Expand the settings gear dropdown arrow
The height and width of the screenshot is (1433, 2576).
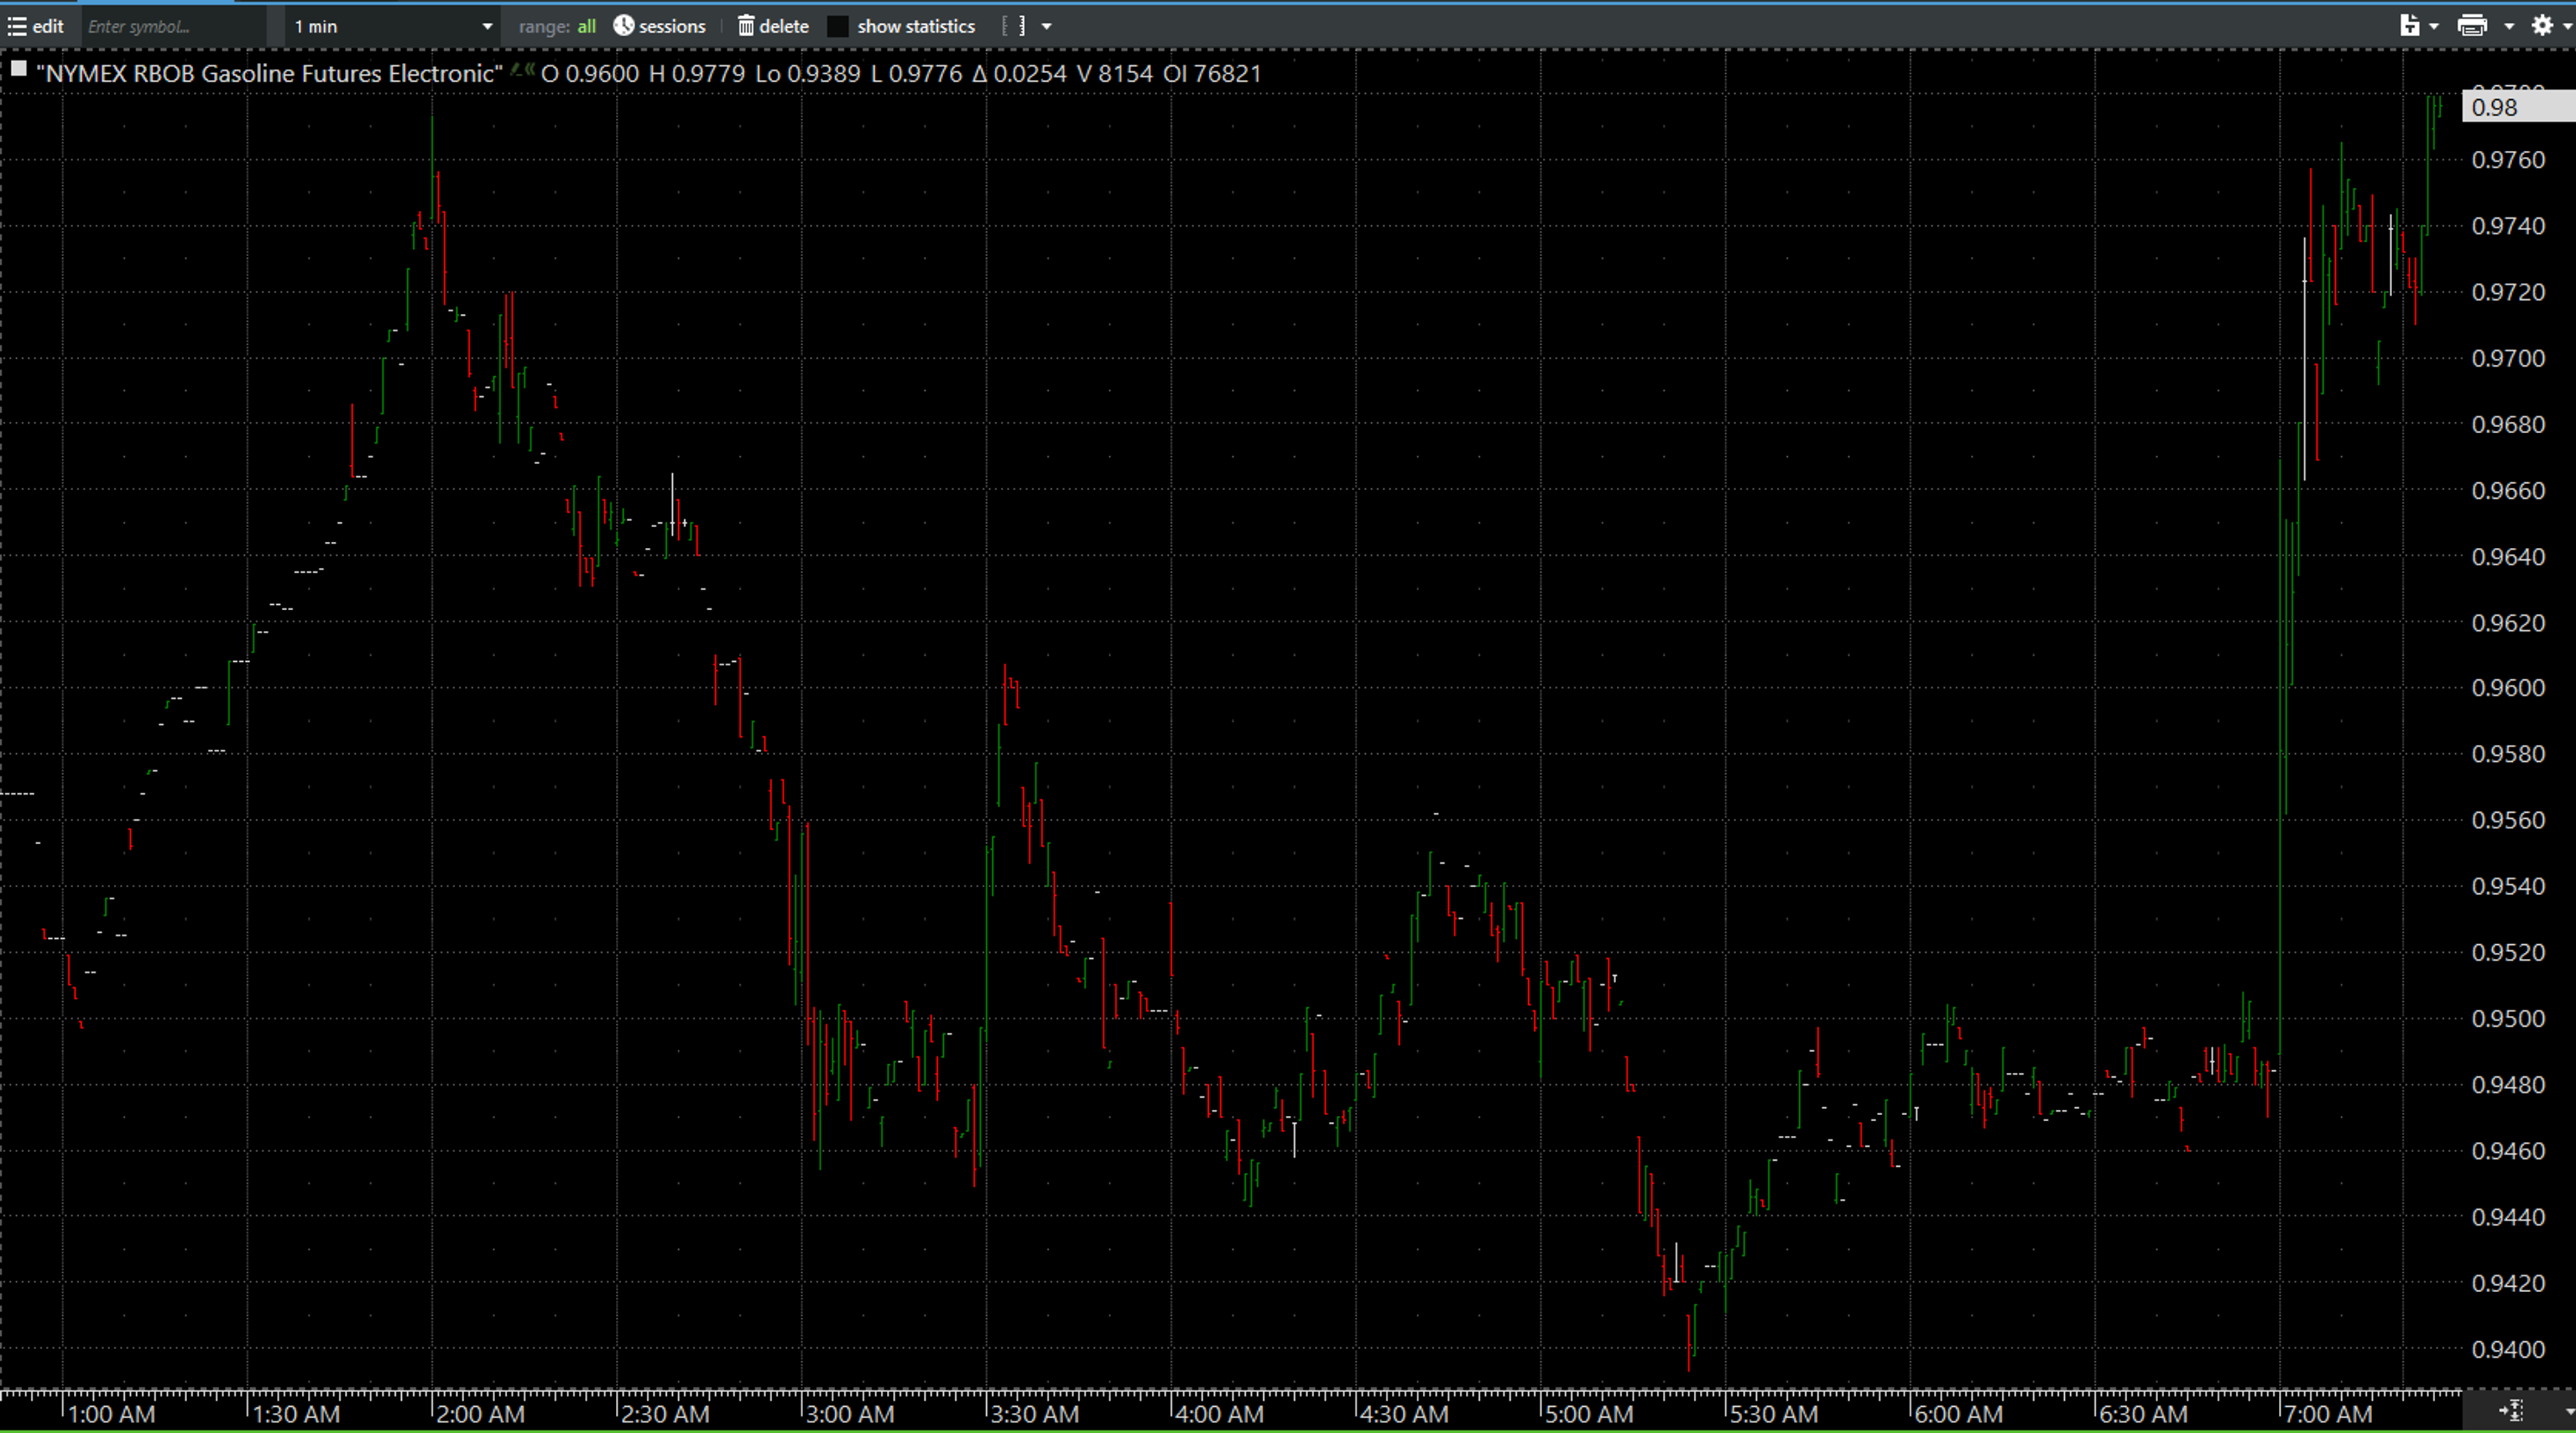[x=2567, y=27]
